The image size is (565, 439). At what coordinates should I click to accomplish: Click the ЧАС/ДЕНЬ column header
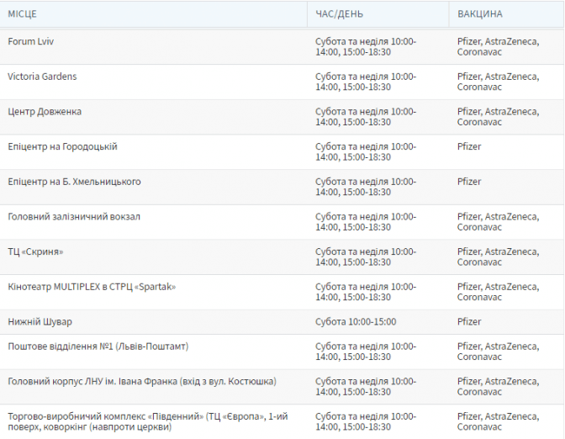(341, 14)
